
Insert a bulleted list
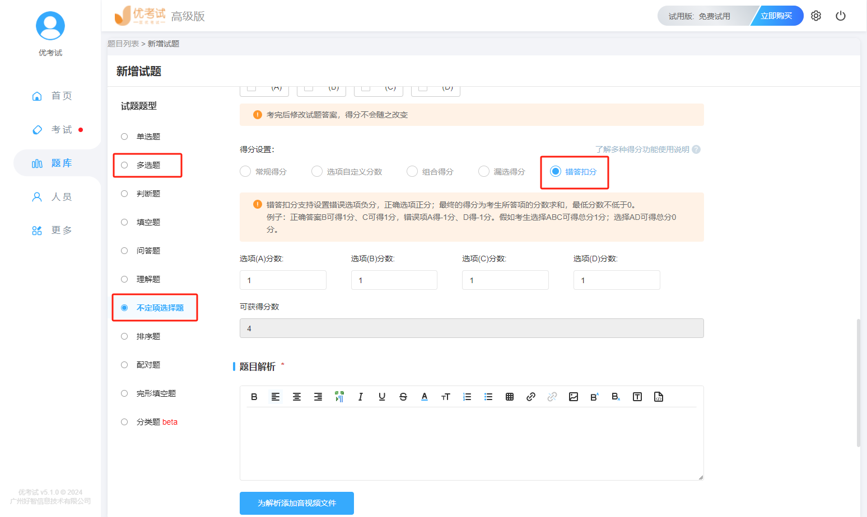[x=488, y=397]
